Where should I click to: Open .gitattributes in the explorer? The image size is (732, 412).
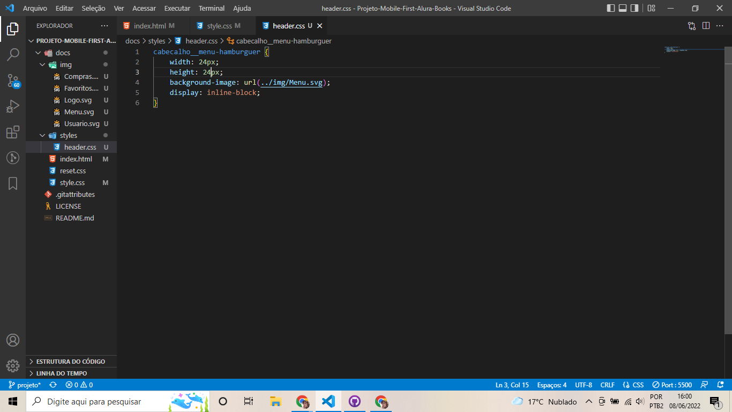click(x=71, y=194)
